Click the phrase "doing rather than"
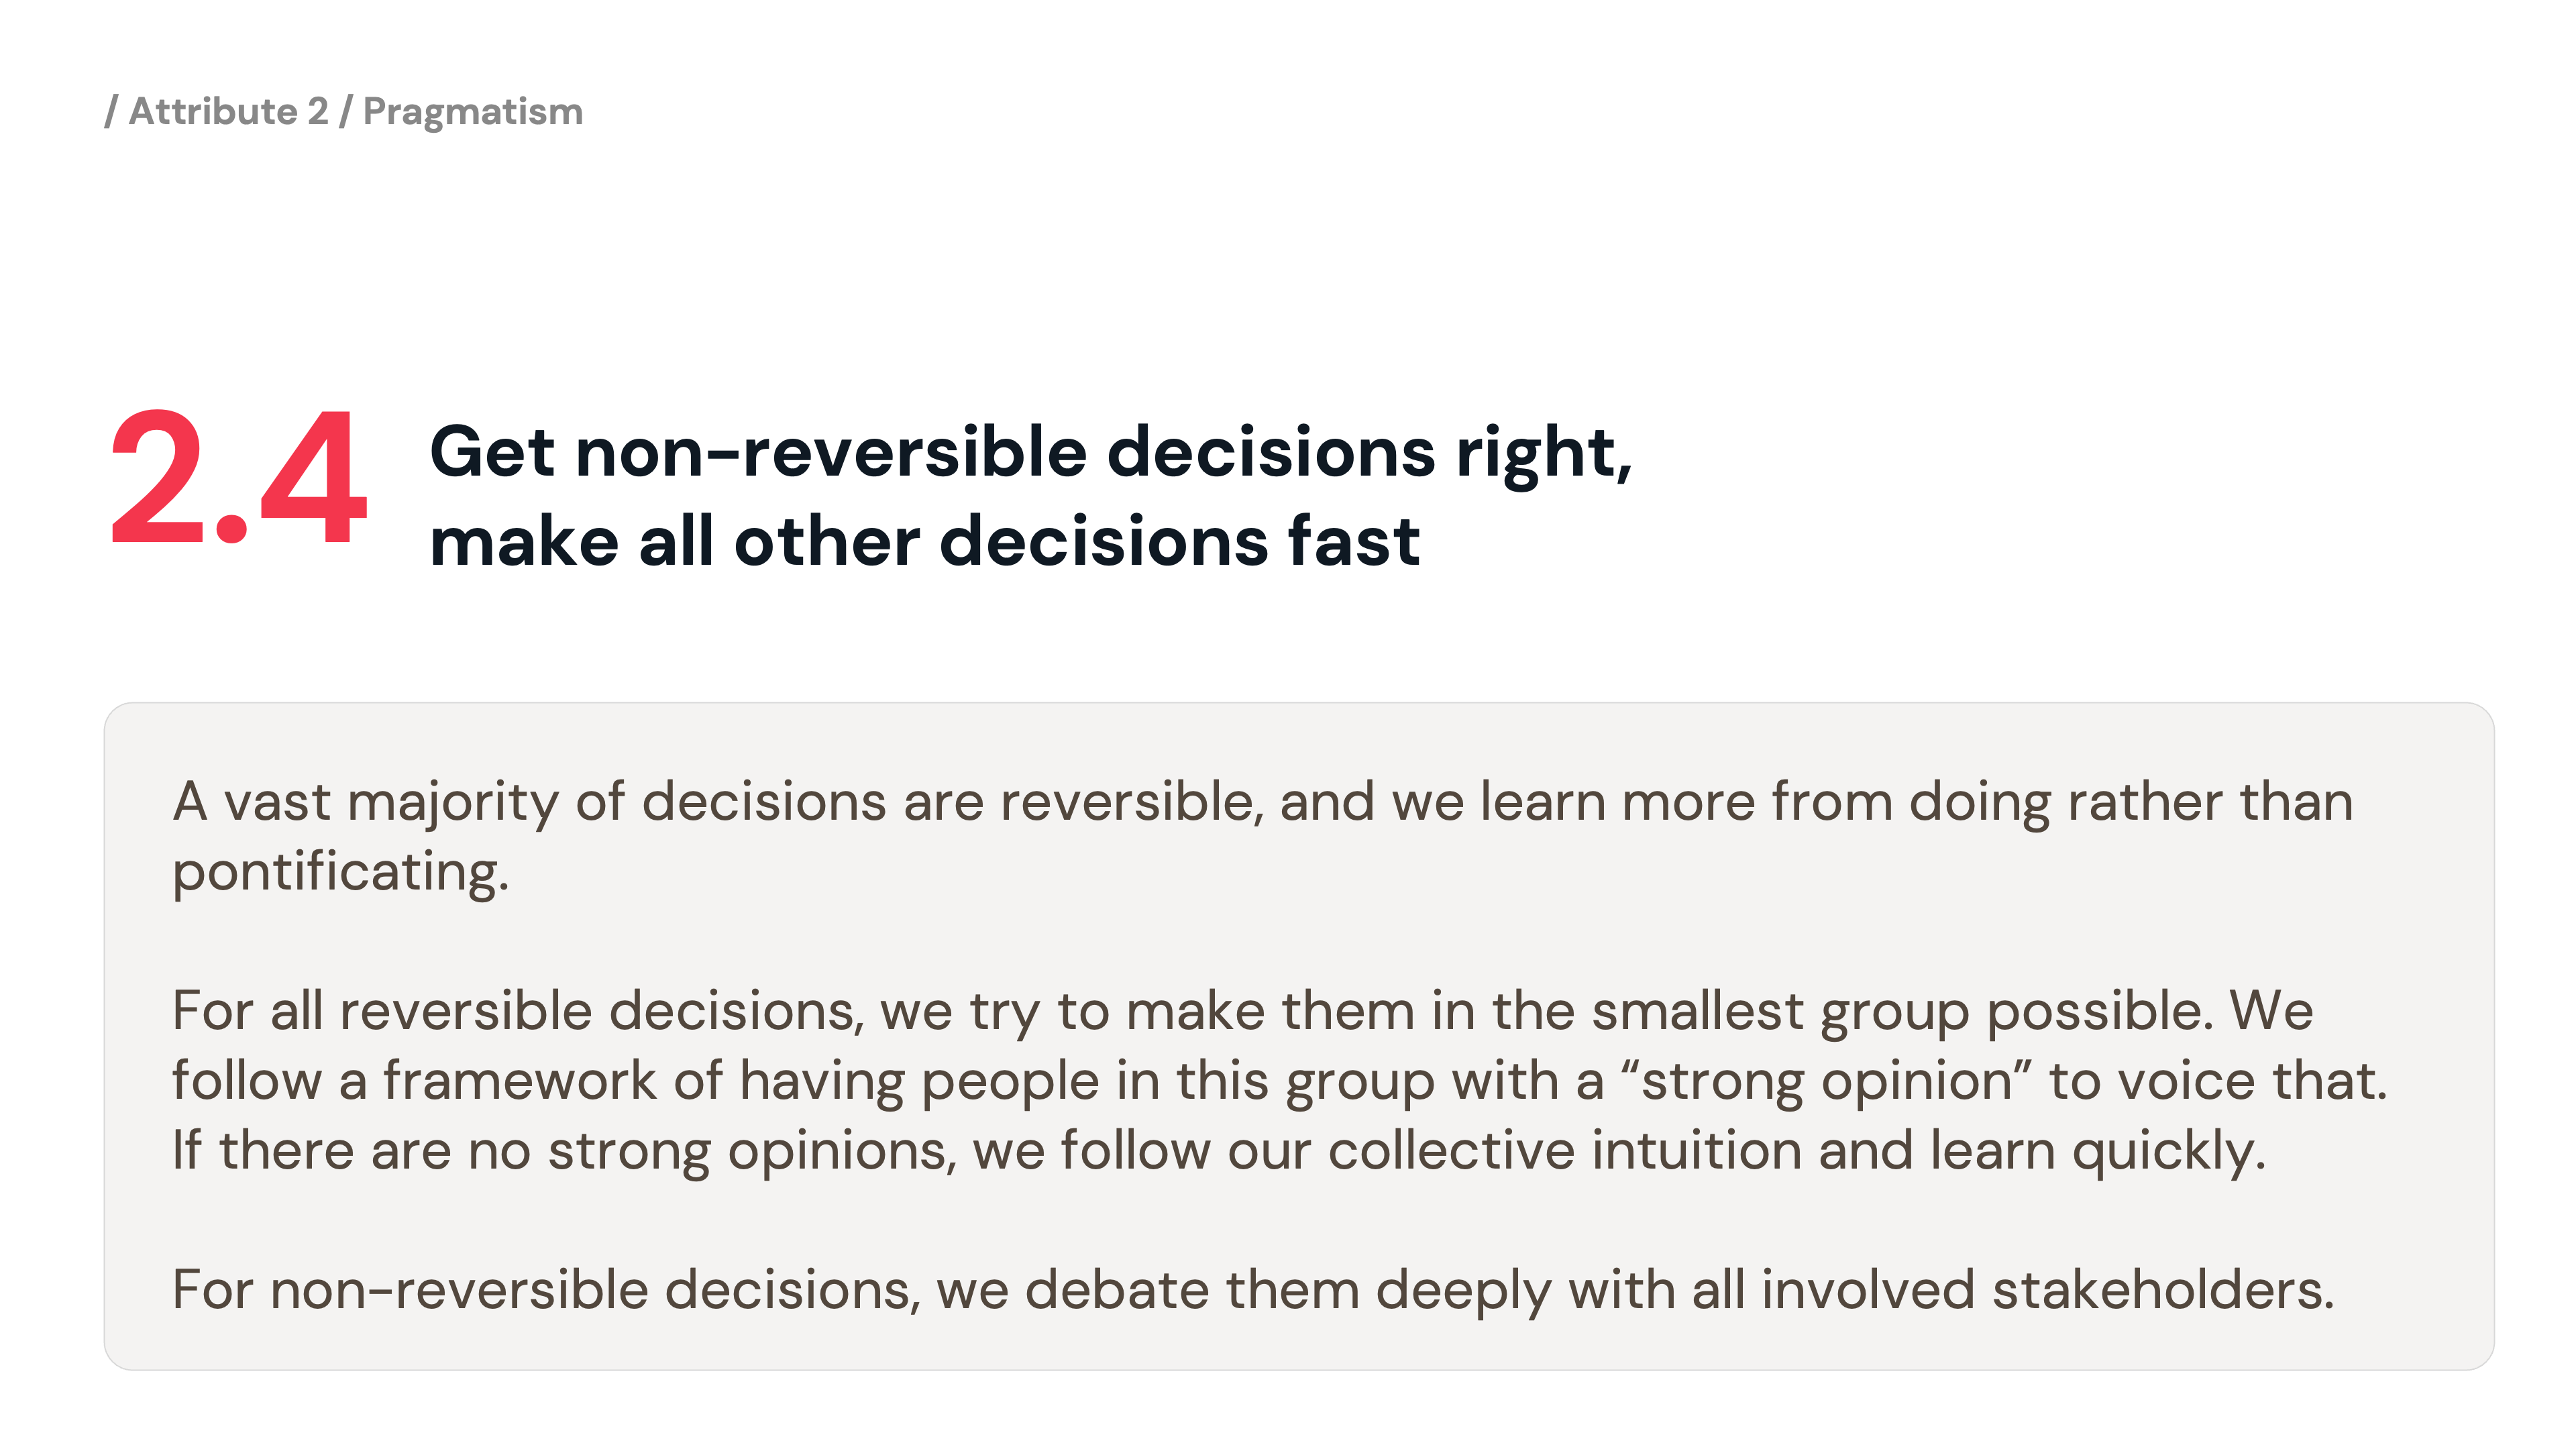The image size is (2576, 1449). click(2131, 802)
